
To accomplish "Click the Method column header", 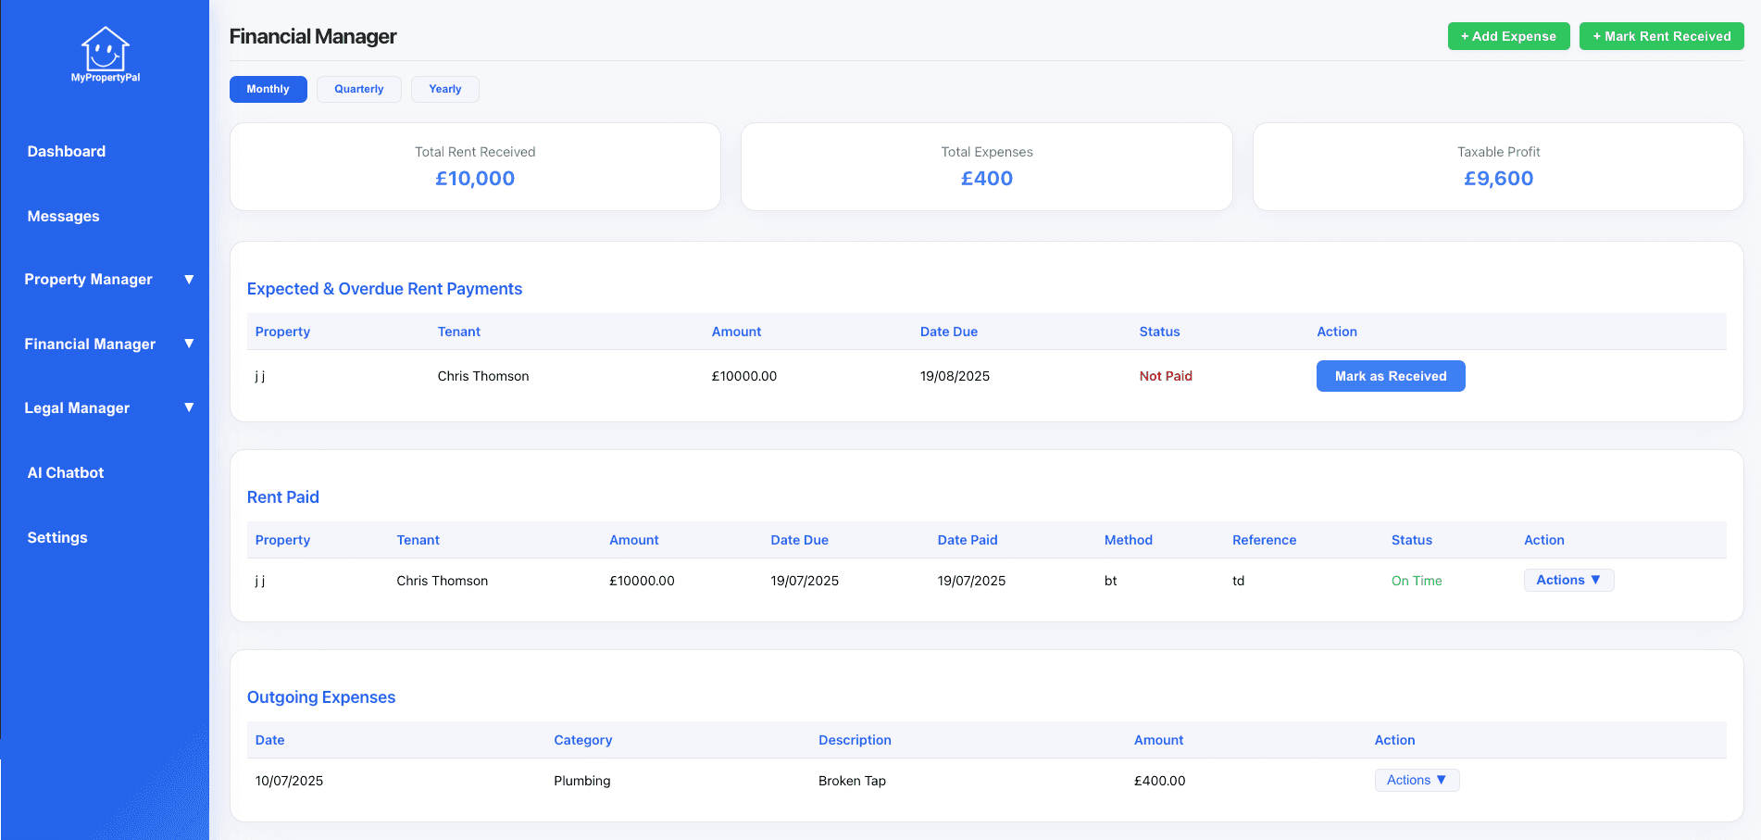I will click(x=1128, y=540).
